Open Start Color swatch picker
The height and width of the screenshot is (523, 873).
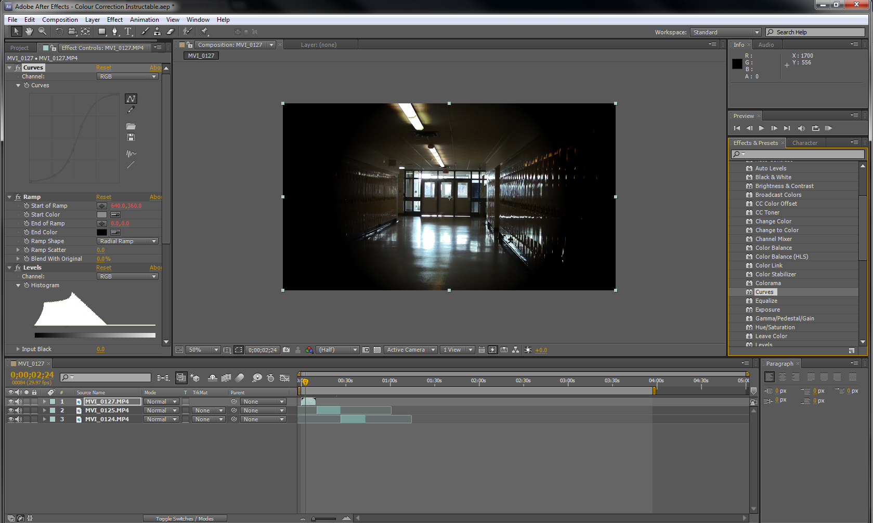tap(102, 214)
